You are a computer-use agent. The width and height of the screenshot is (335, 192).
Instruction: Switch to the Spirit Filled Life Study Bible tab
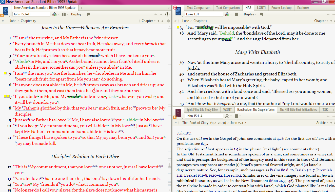pyautogui.click(x=202, y=109)
